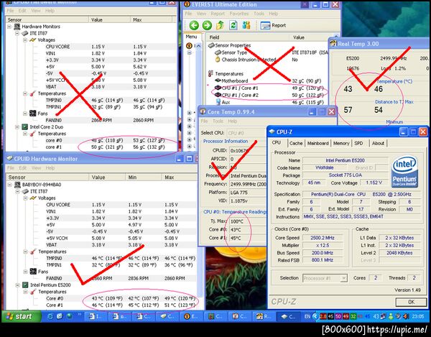Open the About tab in CPU-Z
Viewport: 431px width, 337px height.
pyautogui.click(x=378, y=143)
